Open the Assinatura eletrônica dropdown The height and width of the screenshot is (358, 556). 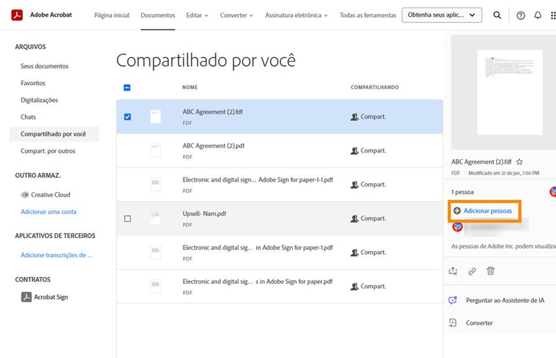pyautogui.click(x=295, y=16)
